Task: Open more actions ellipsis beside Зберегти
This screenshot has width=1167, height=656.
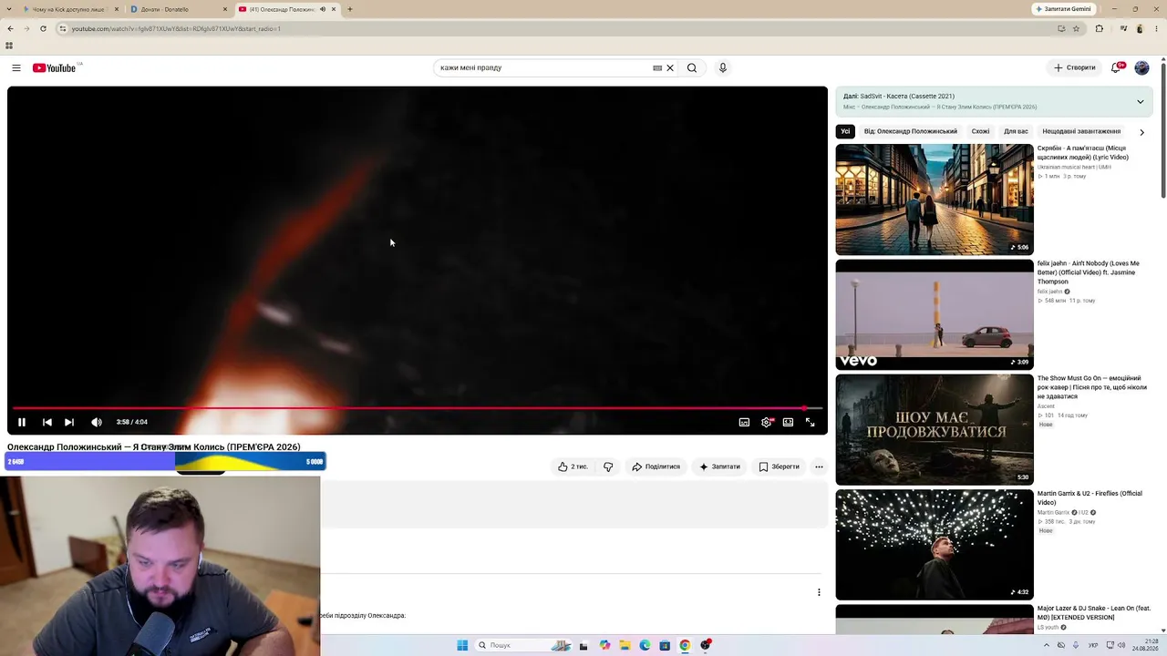Action: point(819,466)
